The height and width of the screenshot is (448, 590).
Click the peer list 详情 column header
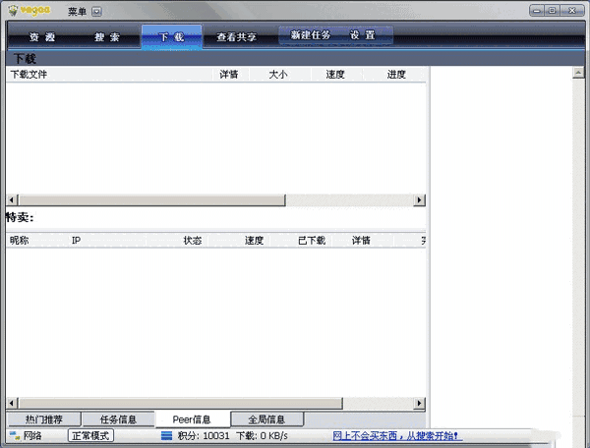[363, 240]
